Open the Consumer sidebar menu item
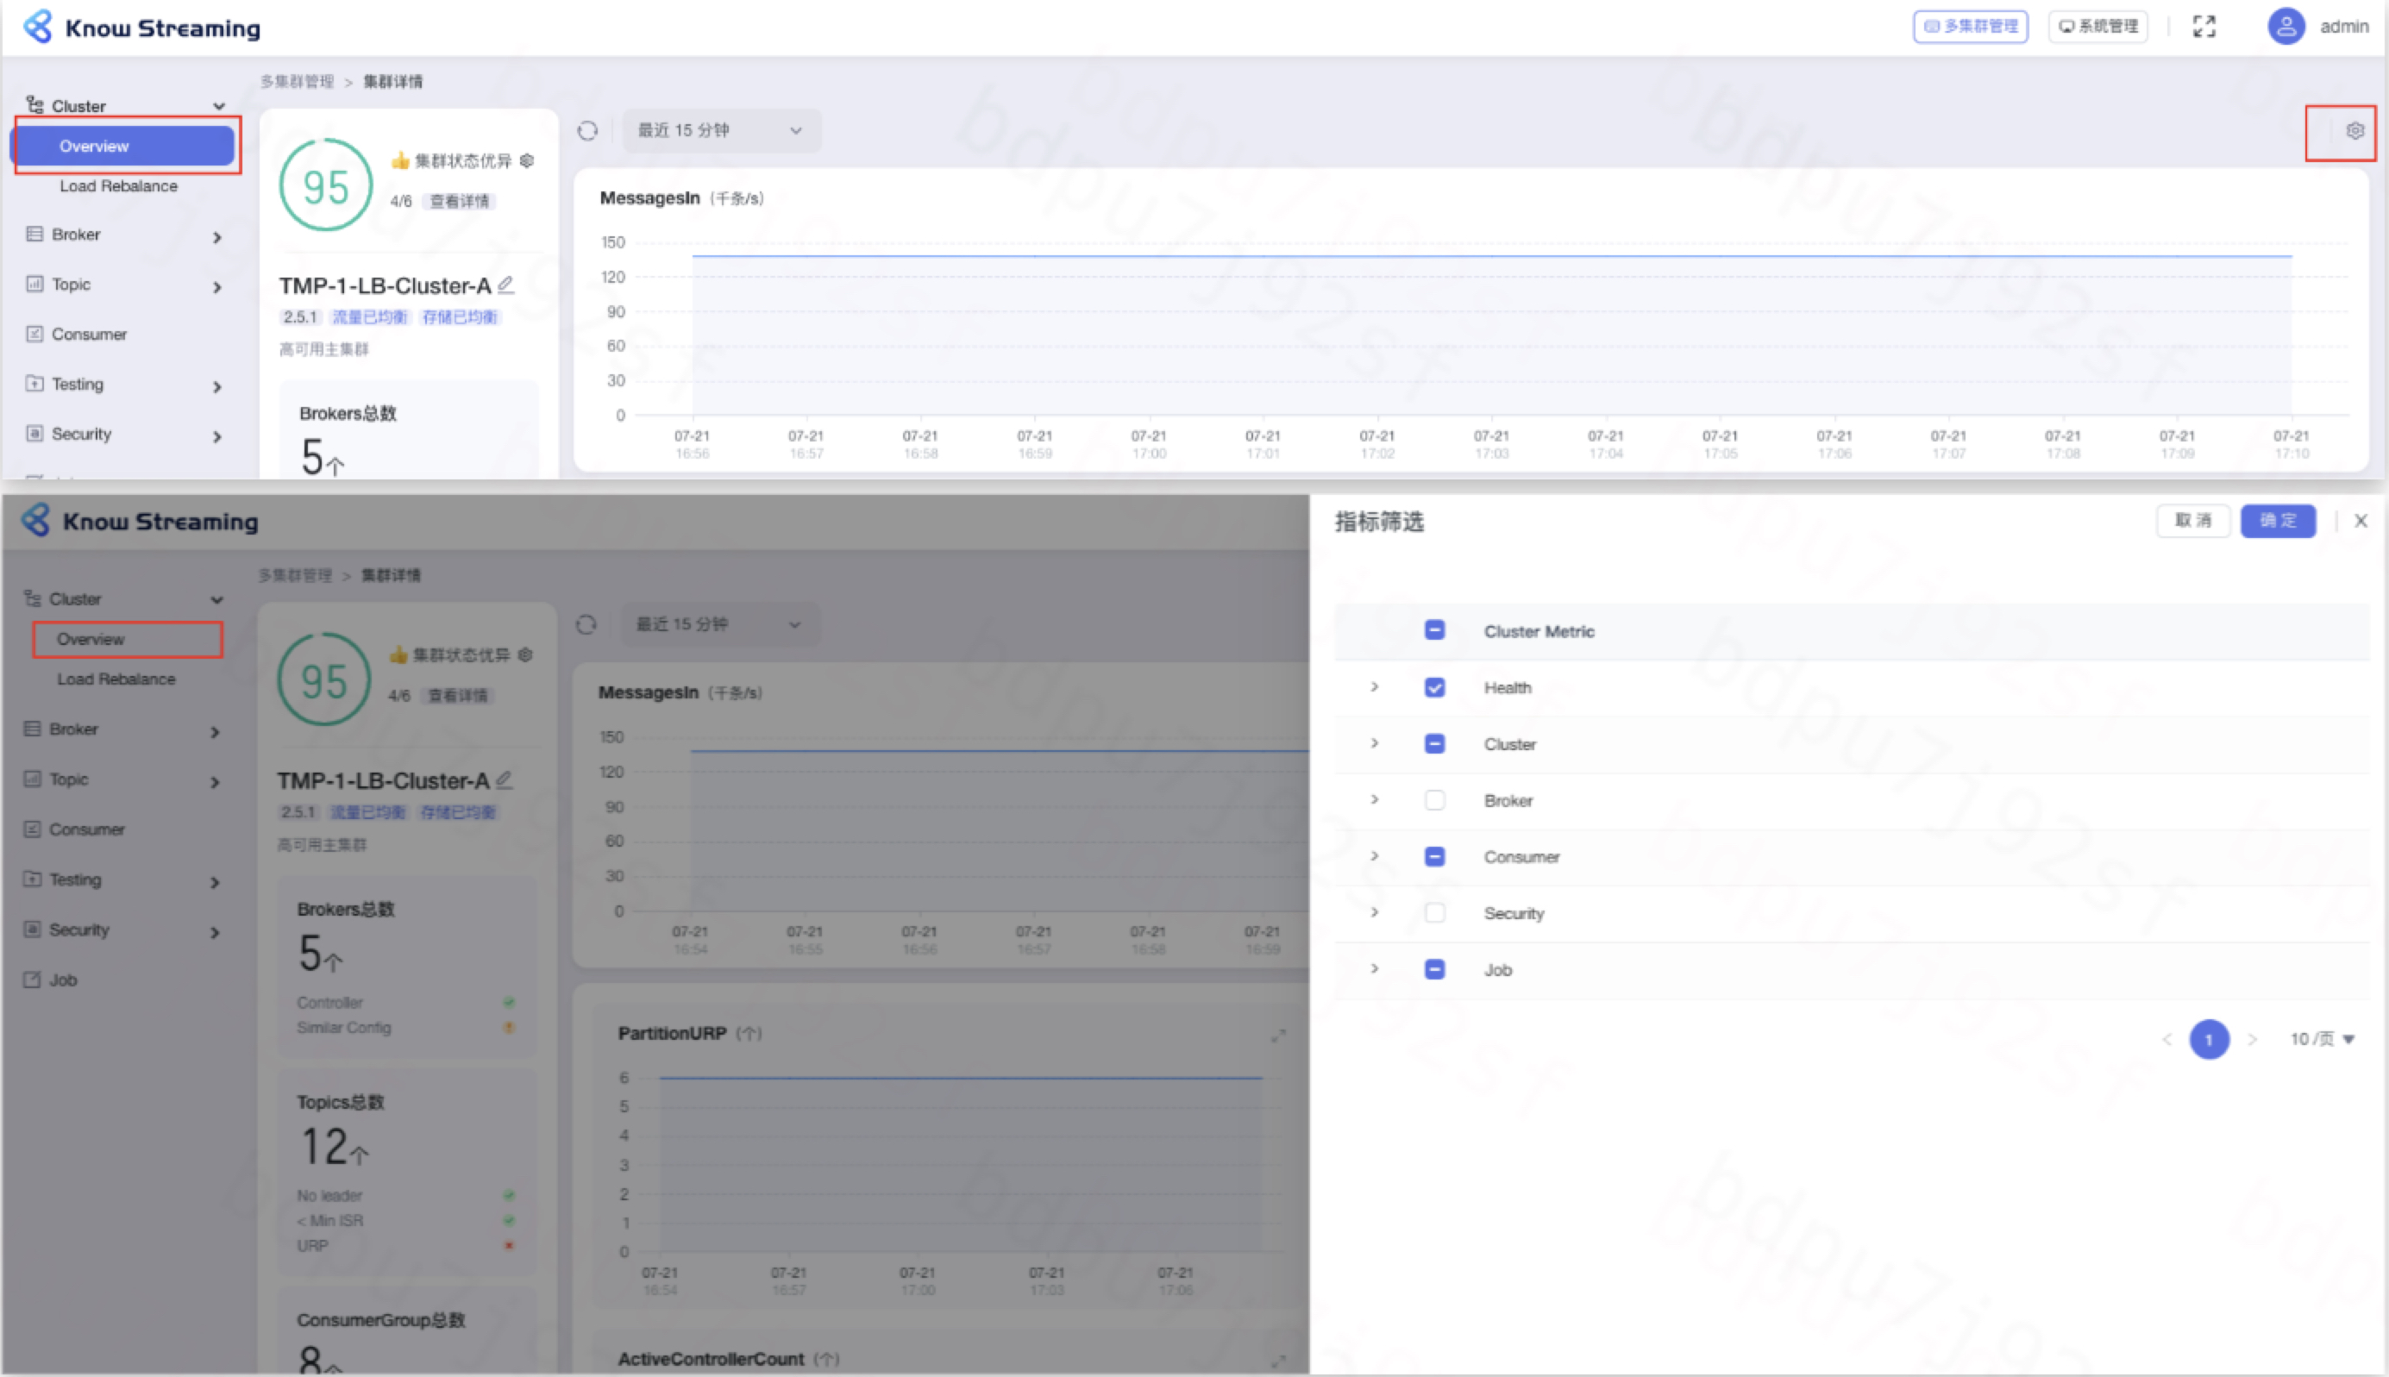 pos(89,334)
